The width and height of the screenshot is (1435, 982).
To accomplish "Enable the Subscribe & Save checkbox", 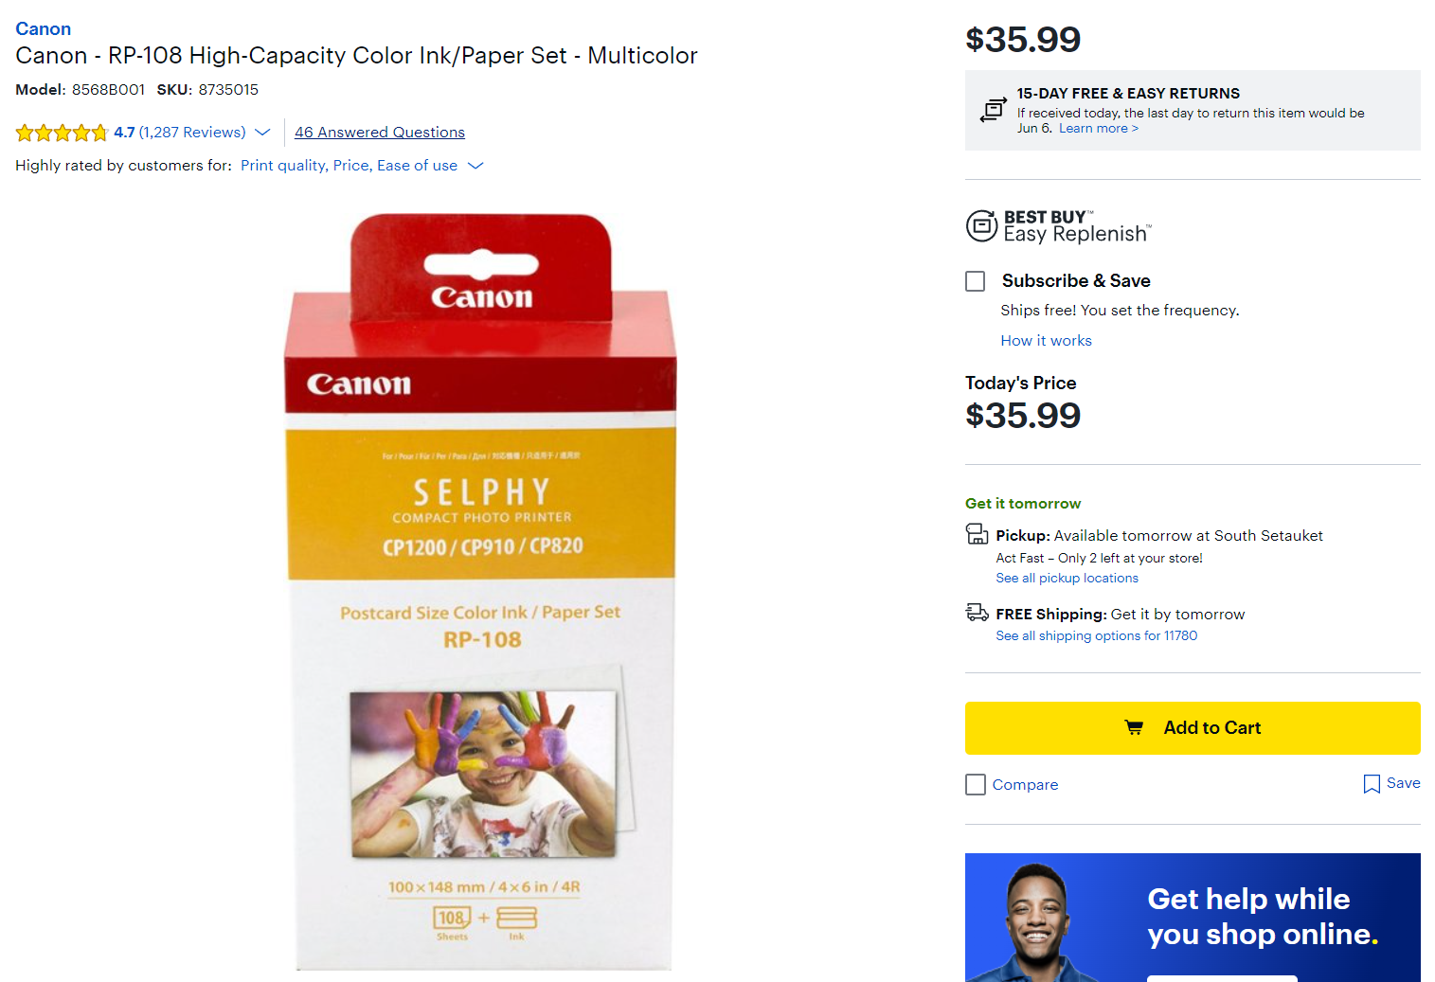I will 975,281.
